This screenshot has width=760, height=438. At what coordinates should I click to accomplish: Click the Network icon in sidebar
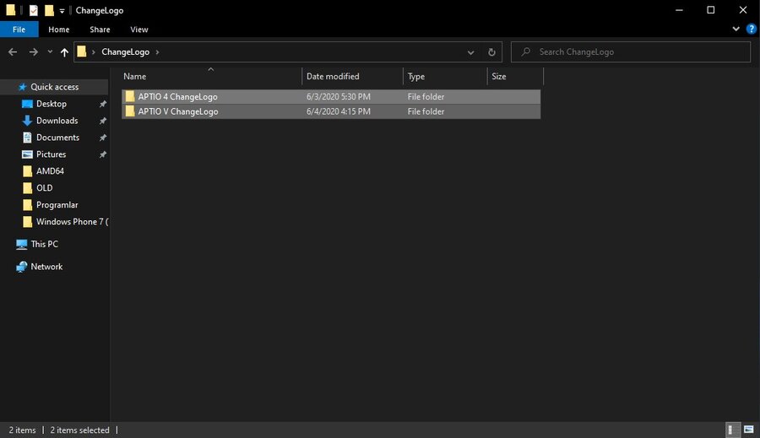21,267
